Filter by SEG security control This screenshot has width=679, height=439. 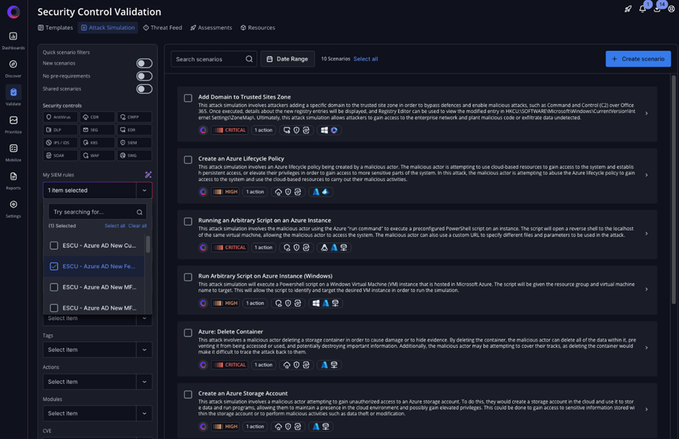tap(98, 129)
